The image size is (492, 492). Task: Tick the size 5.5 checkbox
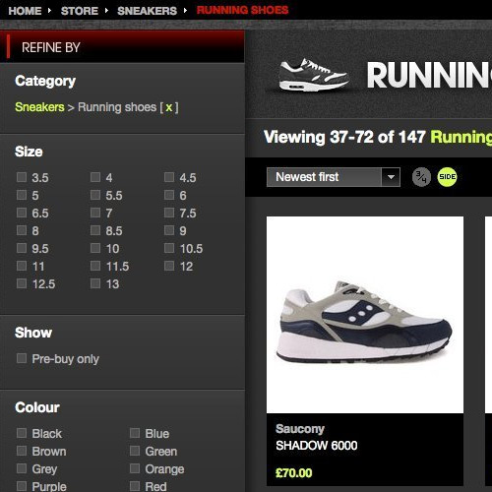(x=95, y=195)
